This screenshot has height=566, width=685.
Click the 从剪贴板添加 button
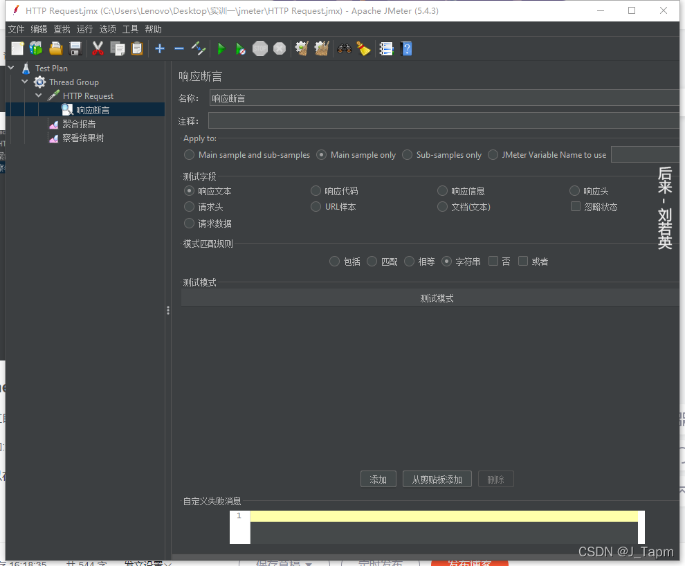pyautogui.click(x=437, y=479)
